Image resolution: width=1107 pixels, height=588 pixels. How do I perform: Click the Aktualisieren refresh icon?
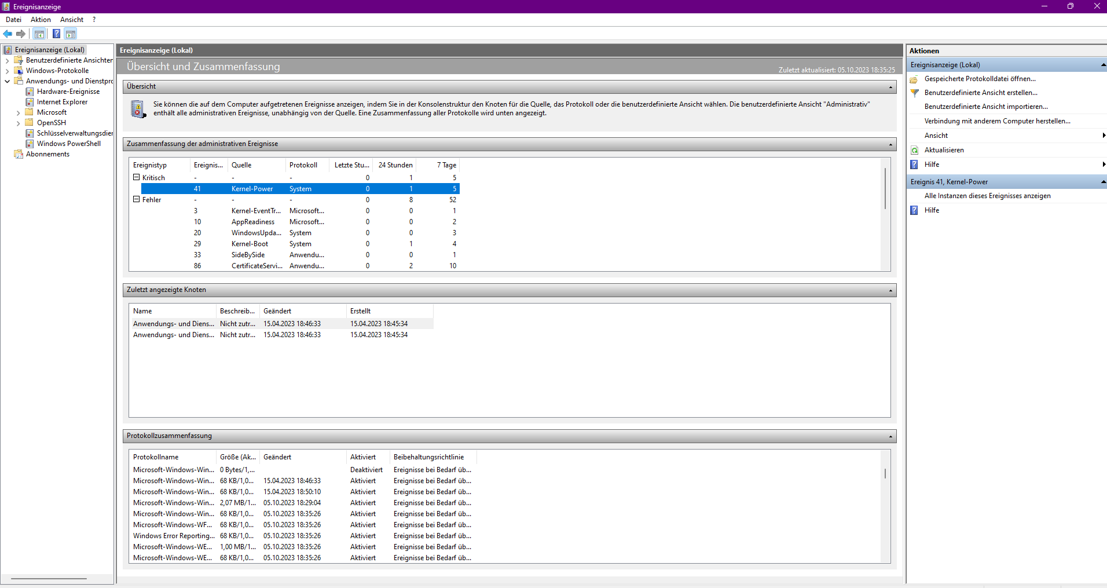click(915, 150)
